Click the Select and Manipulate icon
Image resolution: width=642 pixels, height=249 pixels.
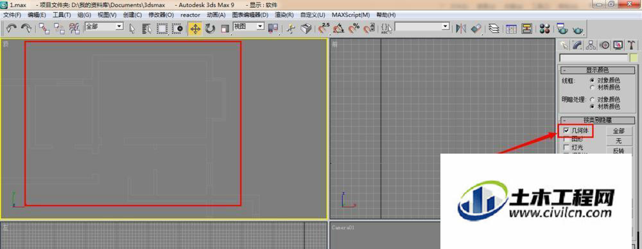click(290, 29)
